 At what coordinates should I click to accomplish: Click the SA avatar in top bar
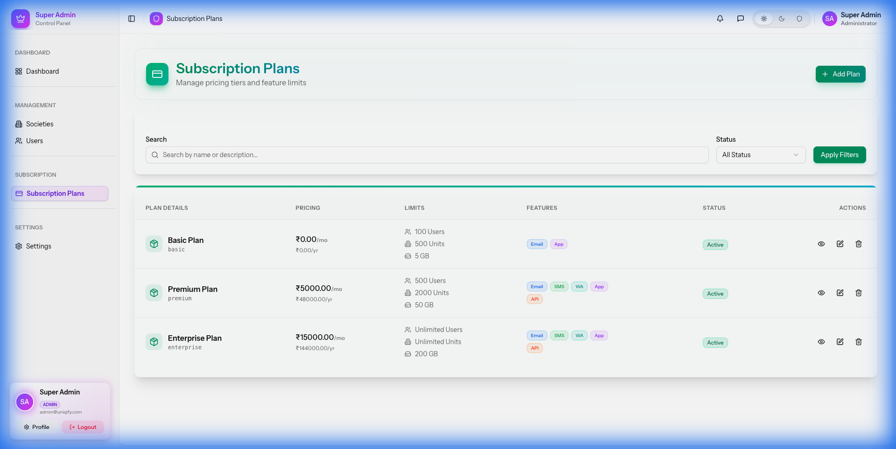pos(829,19)
